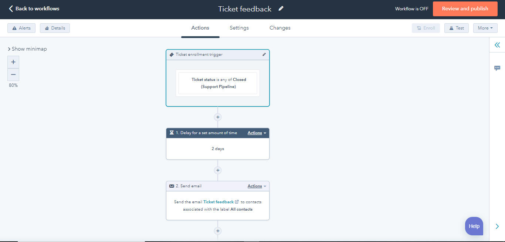505x242 pixels.
Task: Open the Ticket feedback email link
Action: pos(218,202)
